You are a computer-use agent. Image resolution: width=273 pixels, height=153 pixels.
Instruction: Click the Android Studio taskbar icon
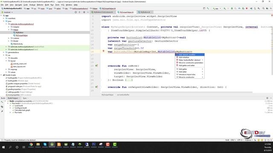click(x=52, y=144)
